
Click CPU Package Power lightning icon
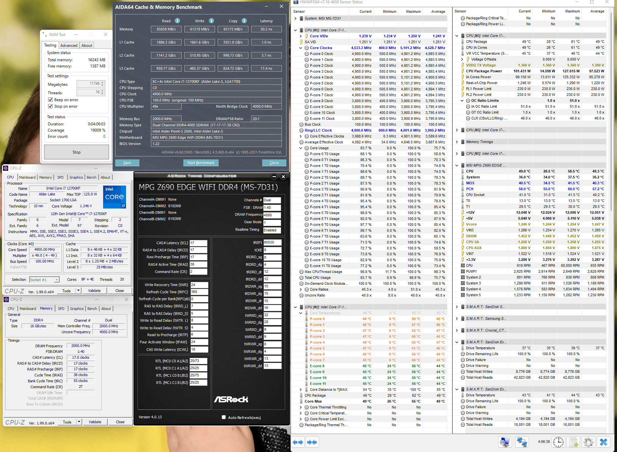[463, 71]
